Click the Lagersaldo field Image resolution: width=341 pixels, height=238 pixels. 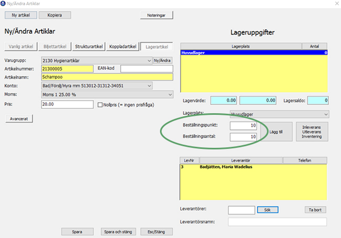[x=318, y=101]
